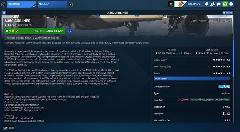Switch to My Library tab

pos(53,4)
